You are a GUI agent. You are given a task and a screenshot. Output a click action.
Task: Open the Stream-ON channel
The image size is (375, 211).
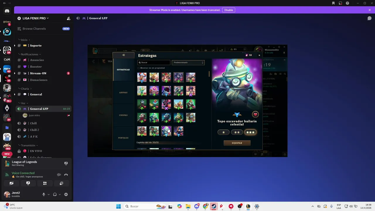tap(44, 73)
